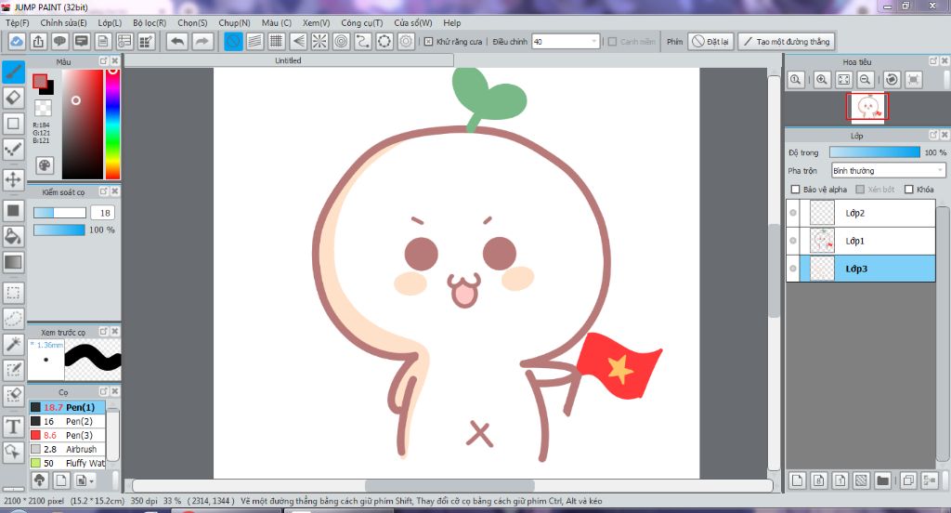Select the Pen(2) brush
Screen dimensions: 951x513
coord(67,421)
